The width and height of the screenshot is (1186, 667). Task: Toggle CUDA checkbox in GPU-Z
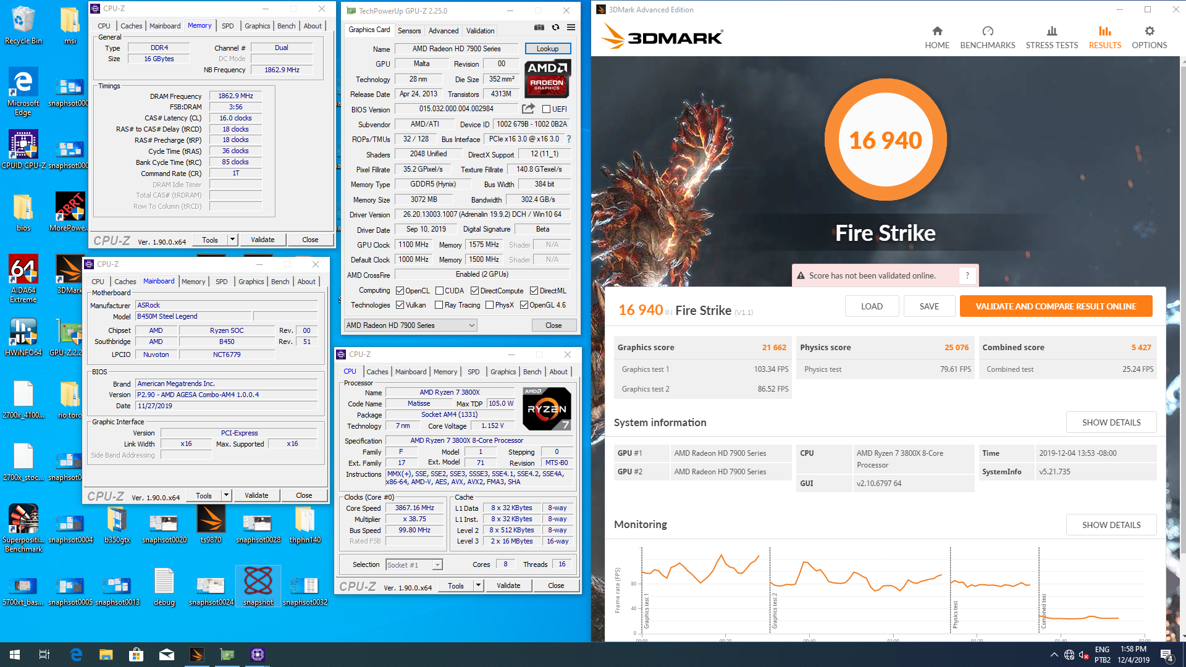tap(439, 291)
